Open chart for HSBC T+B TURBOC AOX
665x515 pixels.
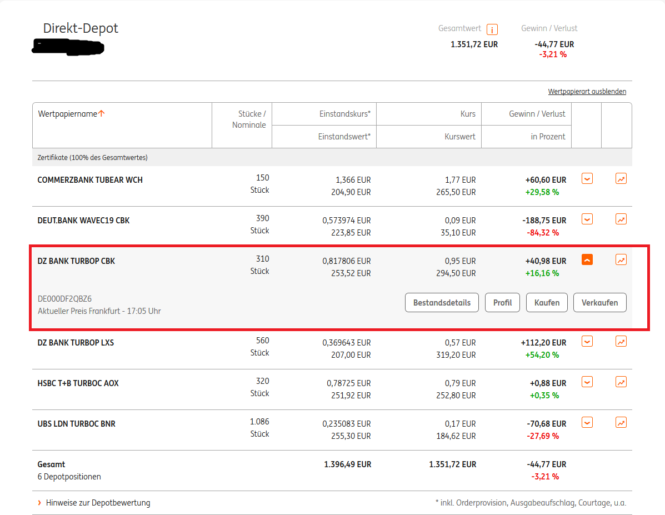(621, 382)
